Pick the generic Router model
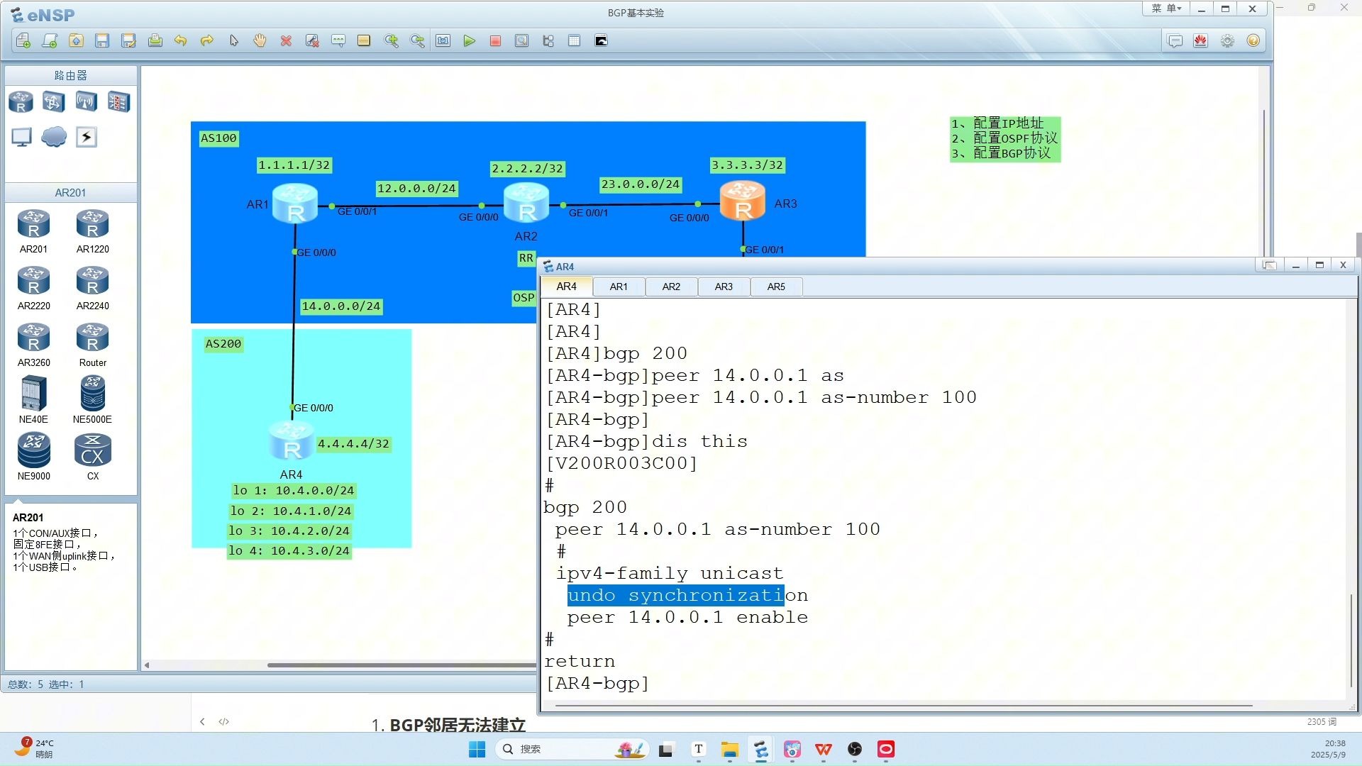 (92, 345)
